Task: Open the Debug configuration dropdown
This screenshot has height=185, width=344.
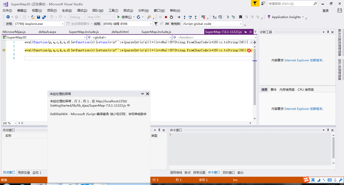Action: point(78,17)
